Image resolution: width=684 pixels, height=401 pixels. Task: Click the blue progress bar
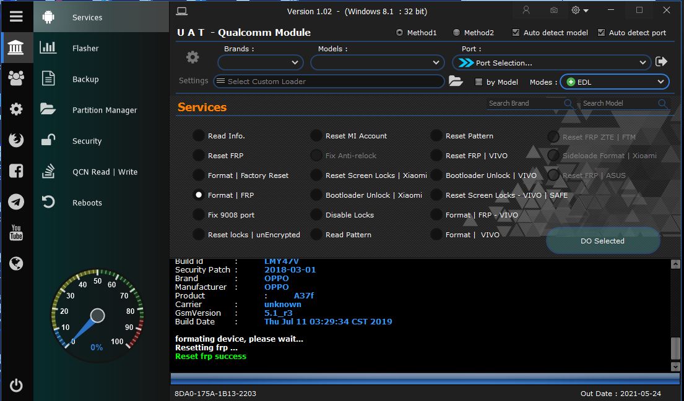(426, 378)
